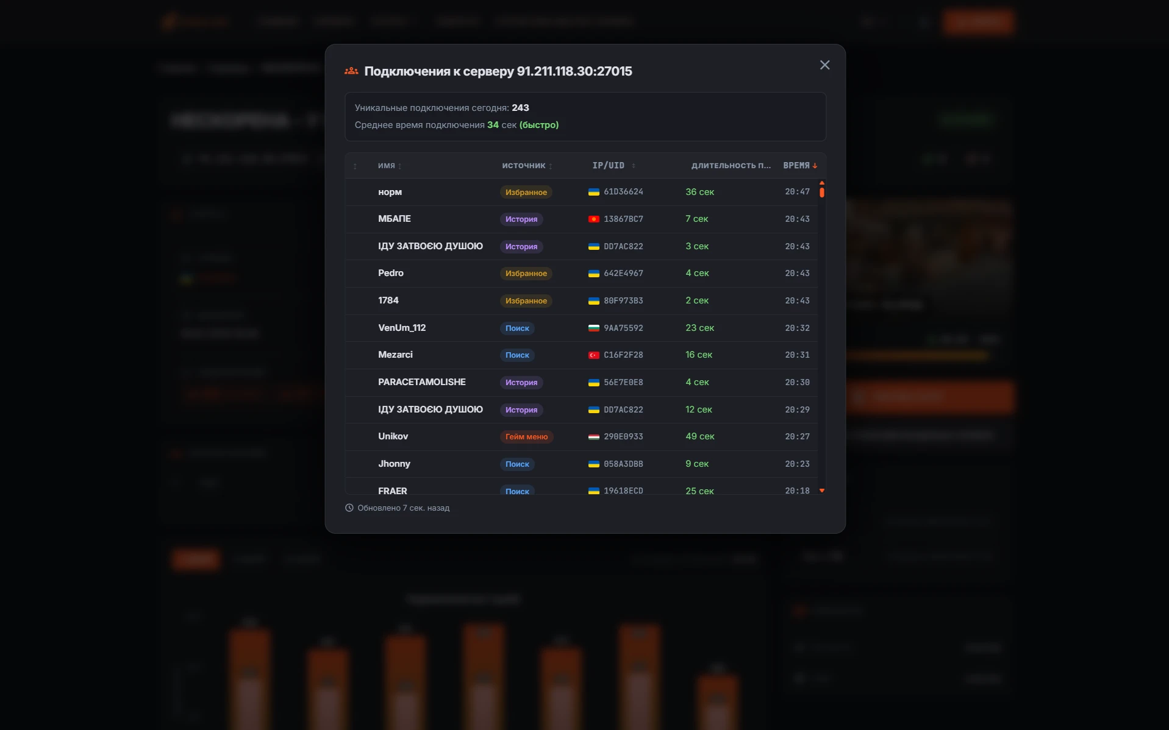Toggle ВРЕМЯ column descending sort
The width and height of the screenshot is (1169, 730).
800,166
